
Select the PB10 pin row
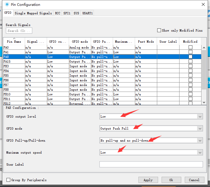[x=102, y=94]
